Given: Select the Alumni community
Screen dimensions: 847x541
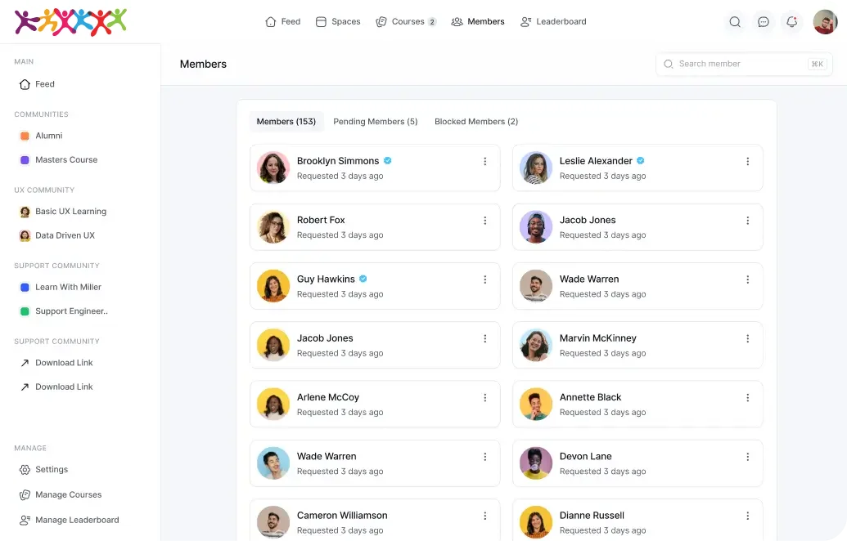Looking at the screenshot, I should (x=48, y=136).
